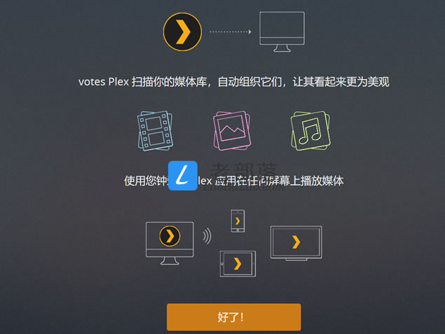Select the desktop monitor outline icon at top
The image size is (445, 334).
[282, 32]
